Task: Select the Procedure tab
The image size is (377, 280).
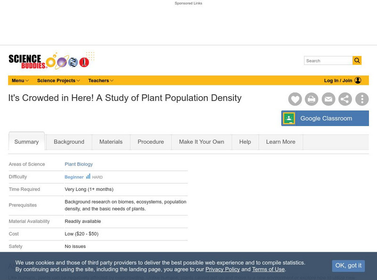Action: pyautogui.click(x=151, y=142)
